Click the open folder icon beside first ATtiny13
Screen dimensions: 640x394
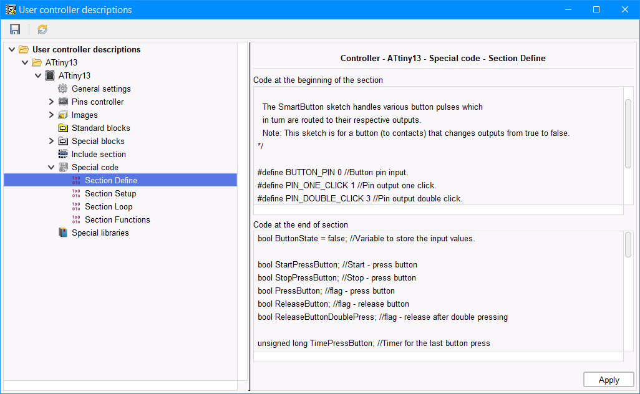tap(37, 62)
